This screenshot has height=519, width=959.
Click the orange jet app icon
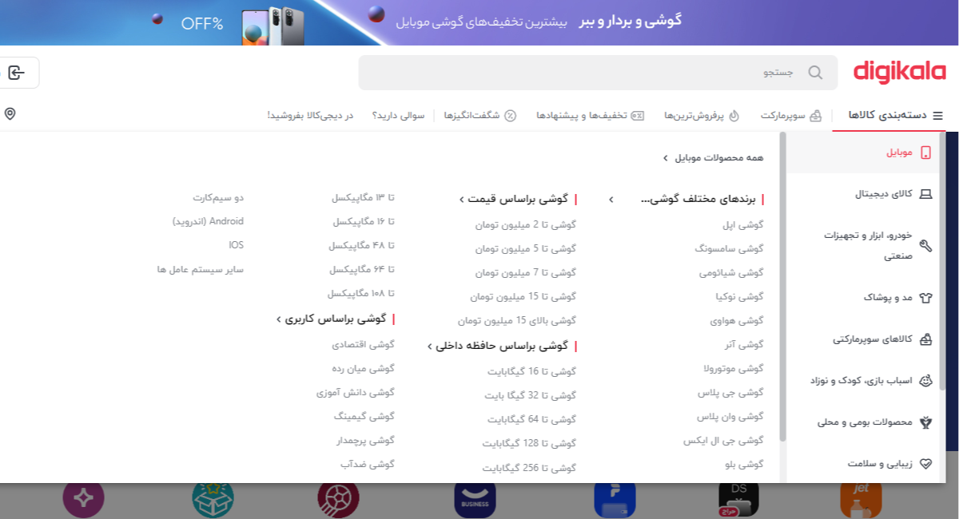tap(862, 501)
